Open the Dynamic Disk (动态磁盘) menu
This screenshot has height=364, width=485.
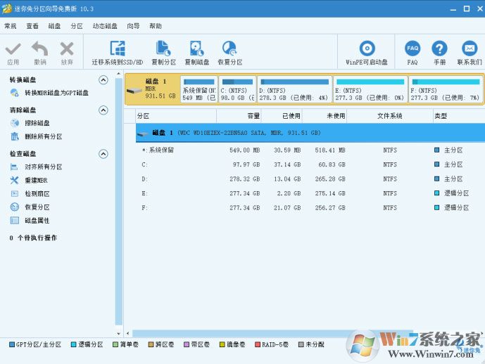(x=105, y=26)
